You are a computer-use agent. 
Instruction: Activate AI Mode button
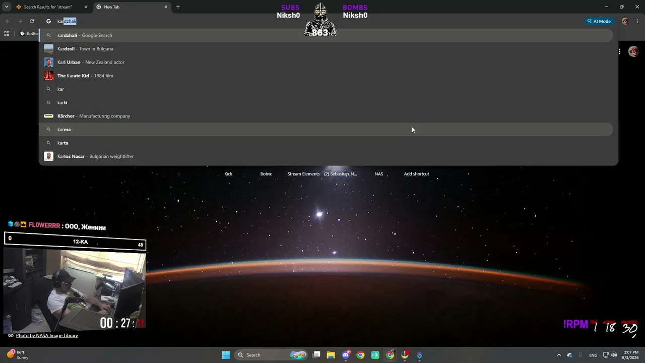[599, 21]
